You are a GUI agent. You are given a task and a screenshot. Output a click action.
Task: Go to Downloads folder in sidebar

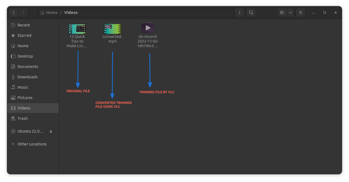point(27,77)
